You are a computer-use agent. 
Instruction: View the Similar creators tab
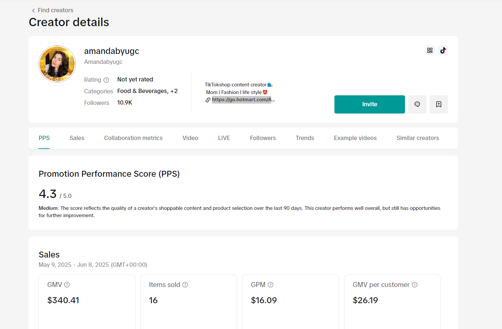tap(418, 138)
